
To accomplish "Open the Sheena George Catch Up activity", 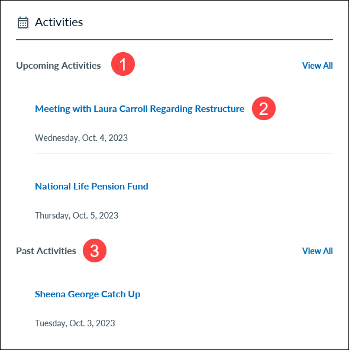I will [x=88, y=294].
